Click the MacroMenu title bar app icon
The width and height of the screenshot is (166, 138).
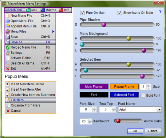4,4
